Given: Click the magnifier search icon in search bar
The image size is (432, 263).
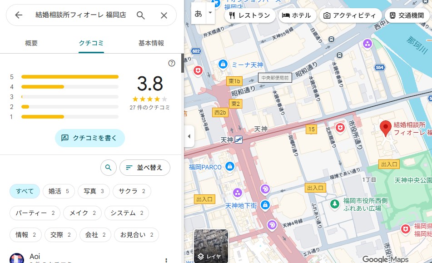Looking at the screenshot, I should (141, 15).
